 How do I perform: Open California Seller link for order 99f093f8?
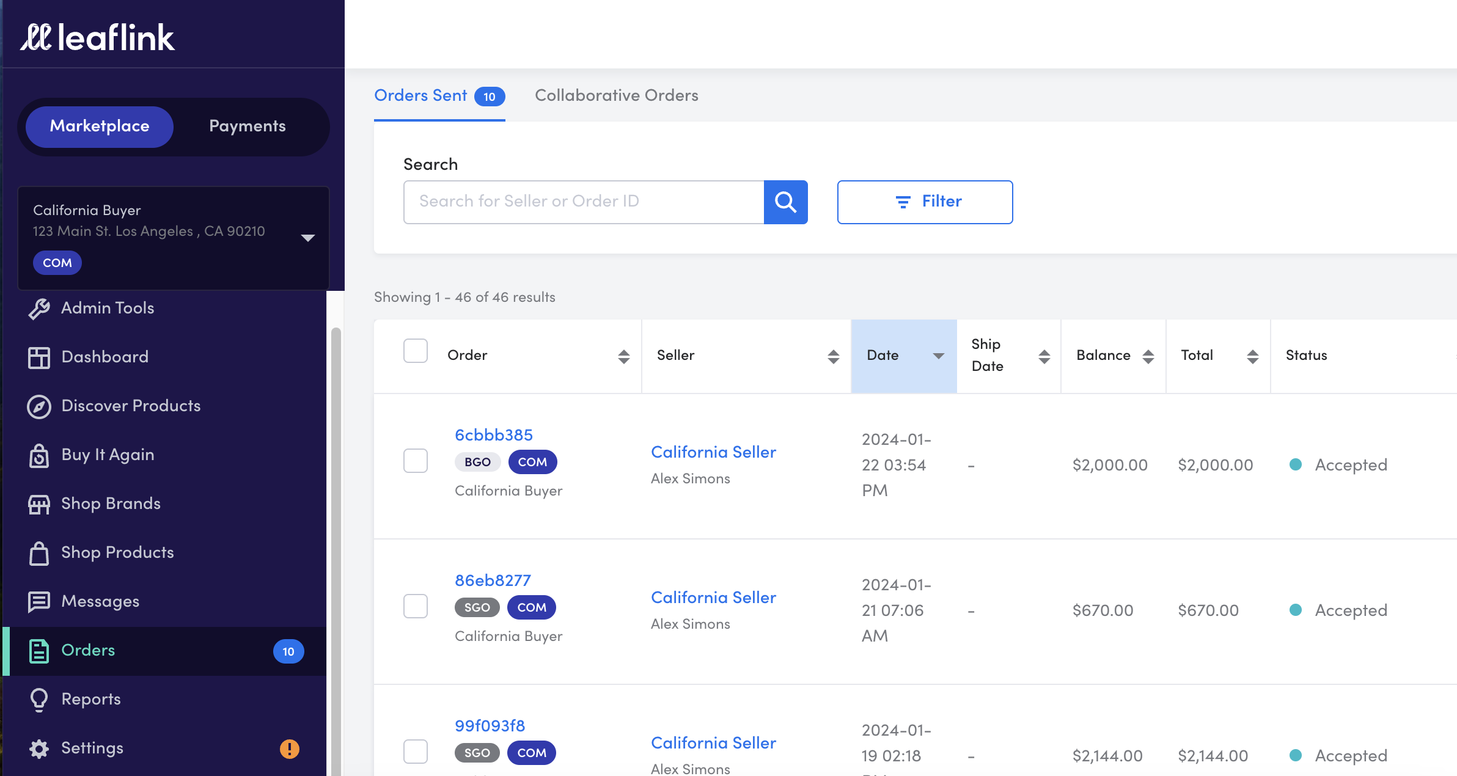coord(713,743)
